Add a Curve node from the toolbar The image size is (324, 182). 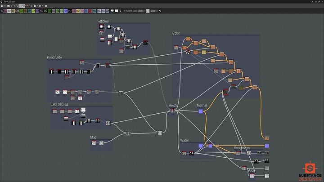[21, 11]
